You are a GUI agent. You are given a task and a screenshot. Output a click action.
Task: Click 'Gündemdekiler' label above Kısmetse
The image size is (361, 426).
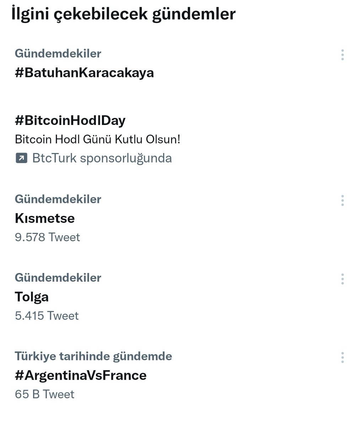pos(58,199)
